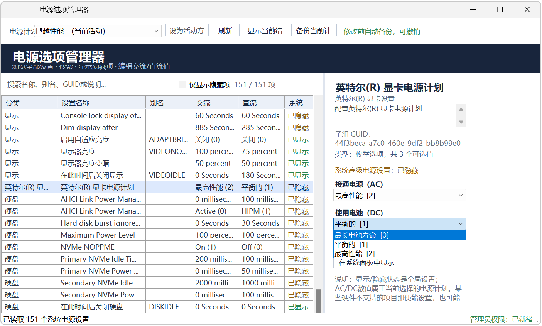Click the 显示当前结 button
Image resolution: width=542 pixels, height=326 pixels.
tap(265, 30)
